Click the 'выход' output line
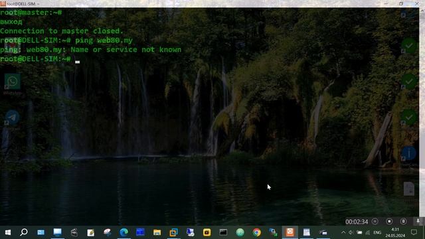 11,22
